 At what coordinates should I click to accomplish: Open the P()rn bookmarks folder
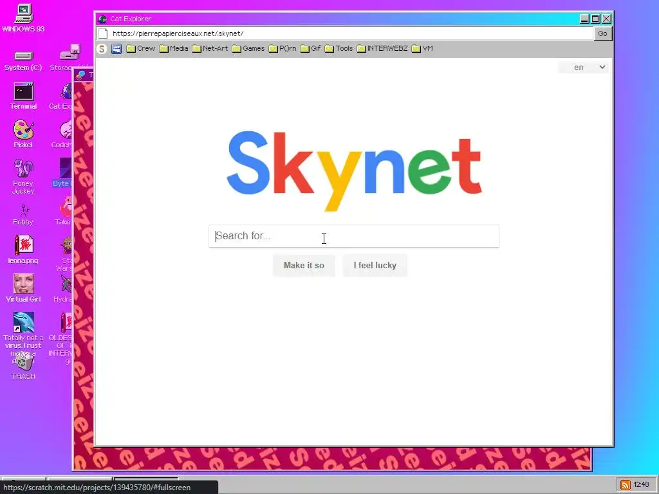[283, 48]
